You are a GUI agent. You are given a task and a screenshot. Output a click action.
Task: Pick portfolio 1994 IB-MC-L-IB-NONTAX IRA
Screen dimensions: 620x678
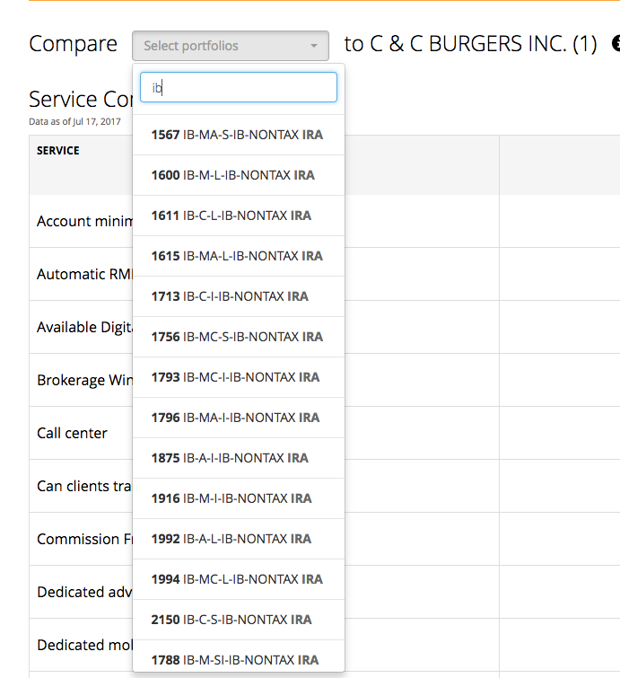[x=239, y=579]
